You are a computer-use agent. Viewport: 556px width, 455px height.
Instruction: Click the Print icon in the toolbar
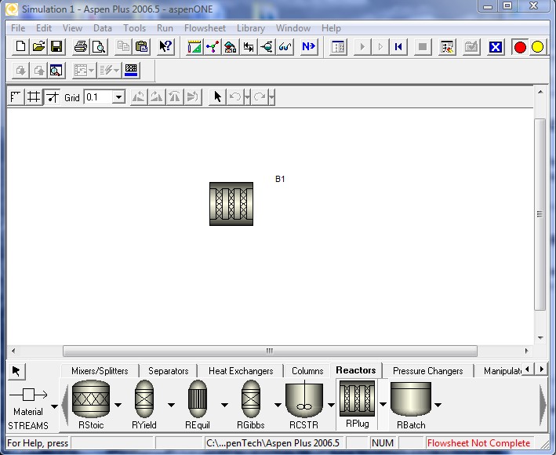click(x=80, y=47)
